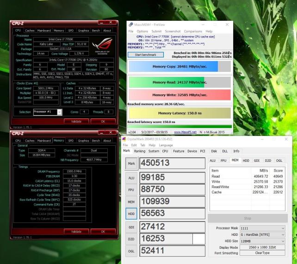Screen dimensions: 297x264
Task: Switch to CPU tab in bottom CPU-Z window
Action: [x=18, y=141]
